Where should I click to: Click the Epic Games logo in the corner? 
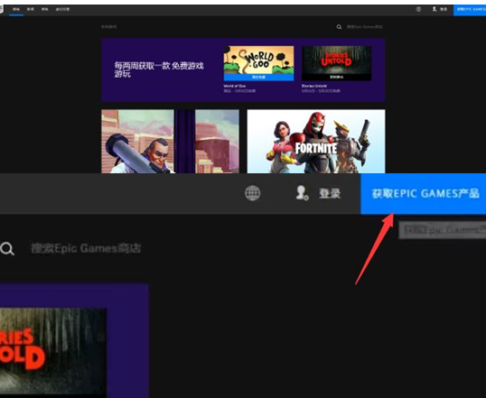tap(1, 9)
